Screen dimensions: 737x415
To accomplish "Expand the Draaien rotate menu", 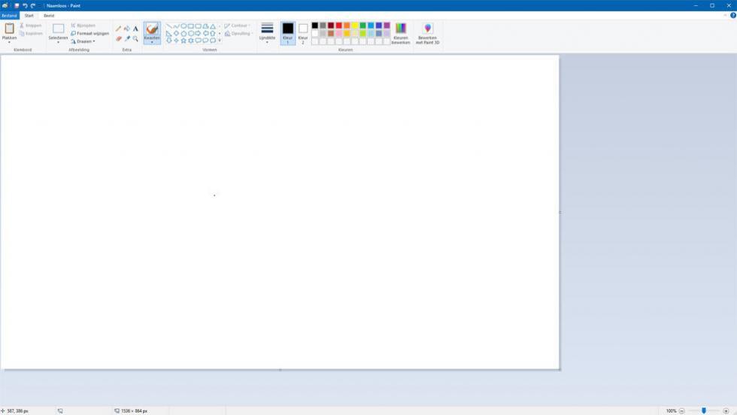I will coord(83,41).
